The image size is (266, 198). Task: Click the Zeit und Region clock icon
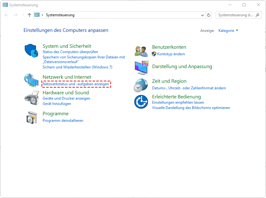click(x=141, y=85)
